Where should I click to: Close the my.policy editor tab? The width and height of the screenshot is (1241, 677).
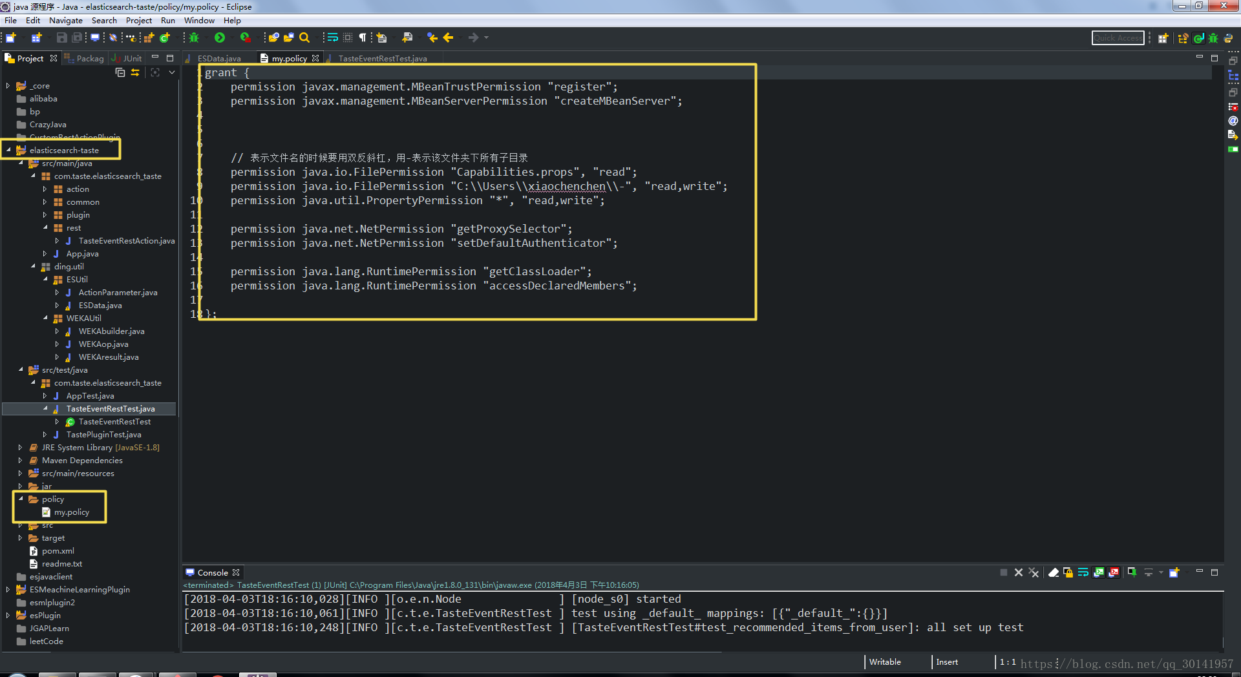coord(315,58)
